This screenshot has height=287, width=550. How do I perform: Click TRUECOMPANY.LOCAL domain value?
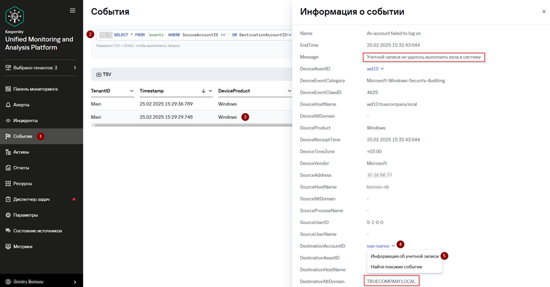pos(391,281)
